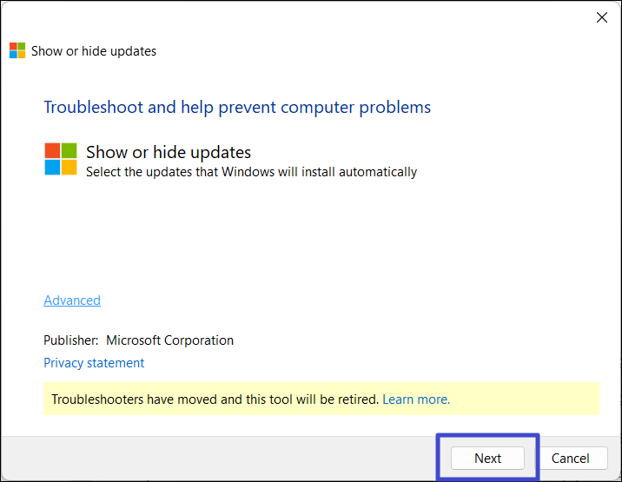The image size is (622, 482).
Task: Click the Next button
Action: 487,459
